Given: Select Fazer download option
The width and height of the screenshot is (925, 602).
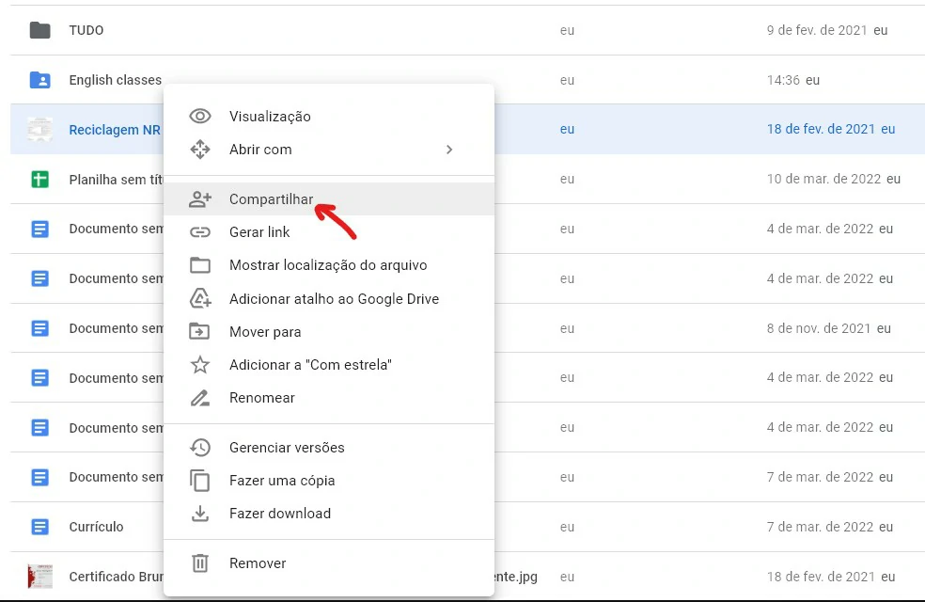Looking at the screenshot, I should pos(329,514).
